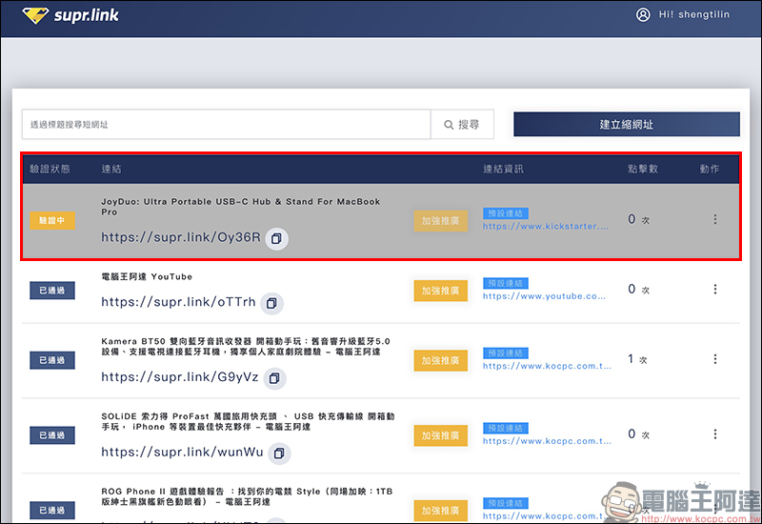Focus the short URL title search field
Image resolution: width=762 pixels, height=524 pixels.
click(226, 125)
